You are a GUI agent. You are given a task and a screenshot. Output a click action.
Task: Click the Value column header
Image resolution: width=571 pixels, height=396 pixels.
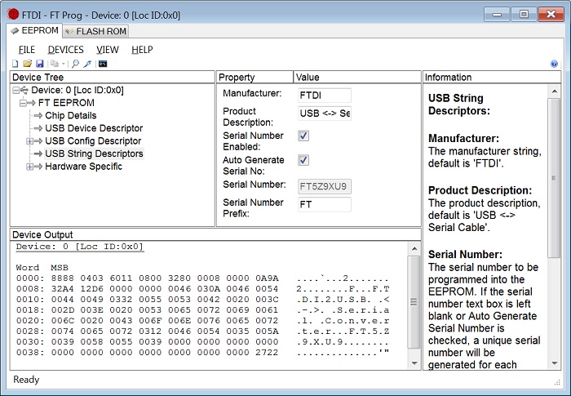tap(357, 78)
